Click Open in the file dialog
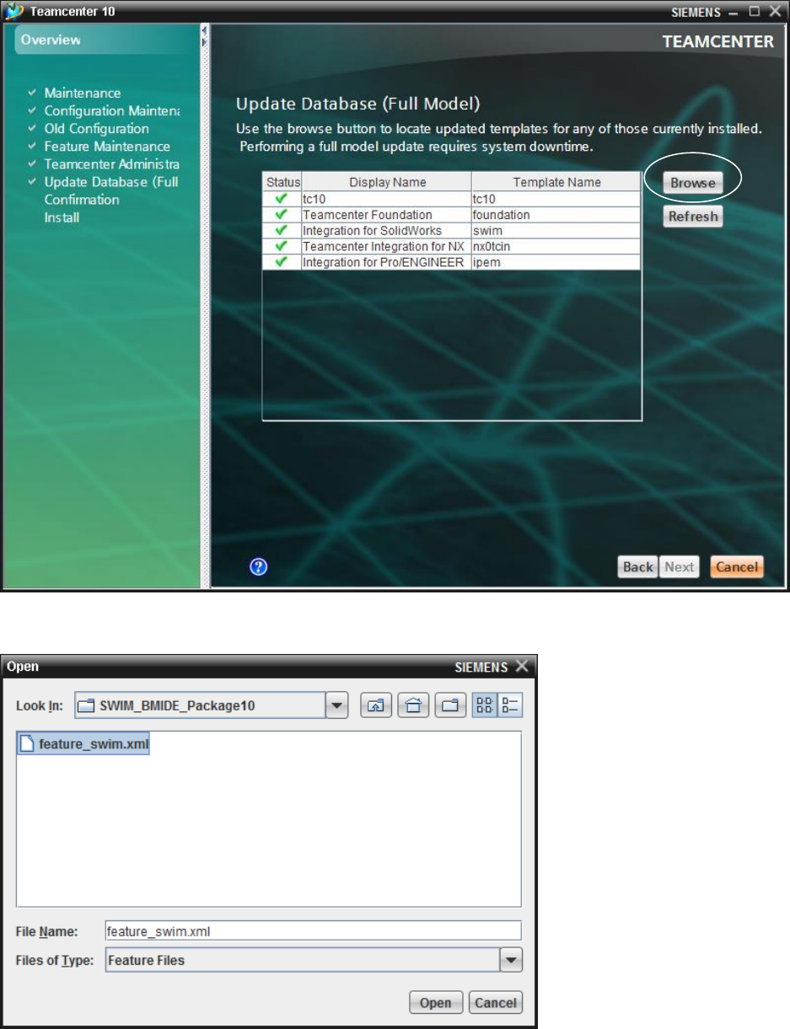 tap(436, 1003)
